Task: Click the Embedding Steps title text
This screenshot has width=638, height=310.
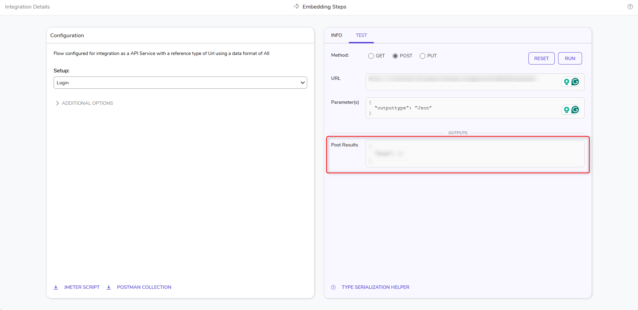Action: 324,7
